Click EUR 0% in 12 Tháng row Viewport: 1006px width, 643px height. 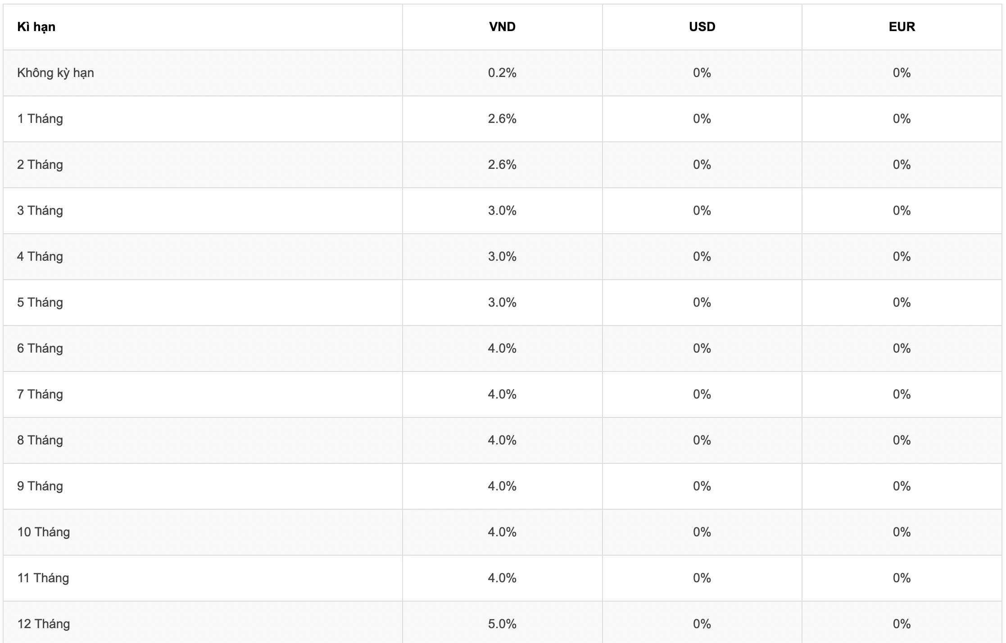(x=902, y=624)
